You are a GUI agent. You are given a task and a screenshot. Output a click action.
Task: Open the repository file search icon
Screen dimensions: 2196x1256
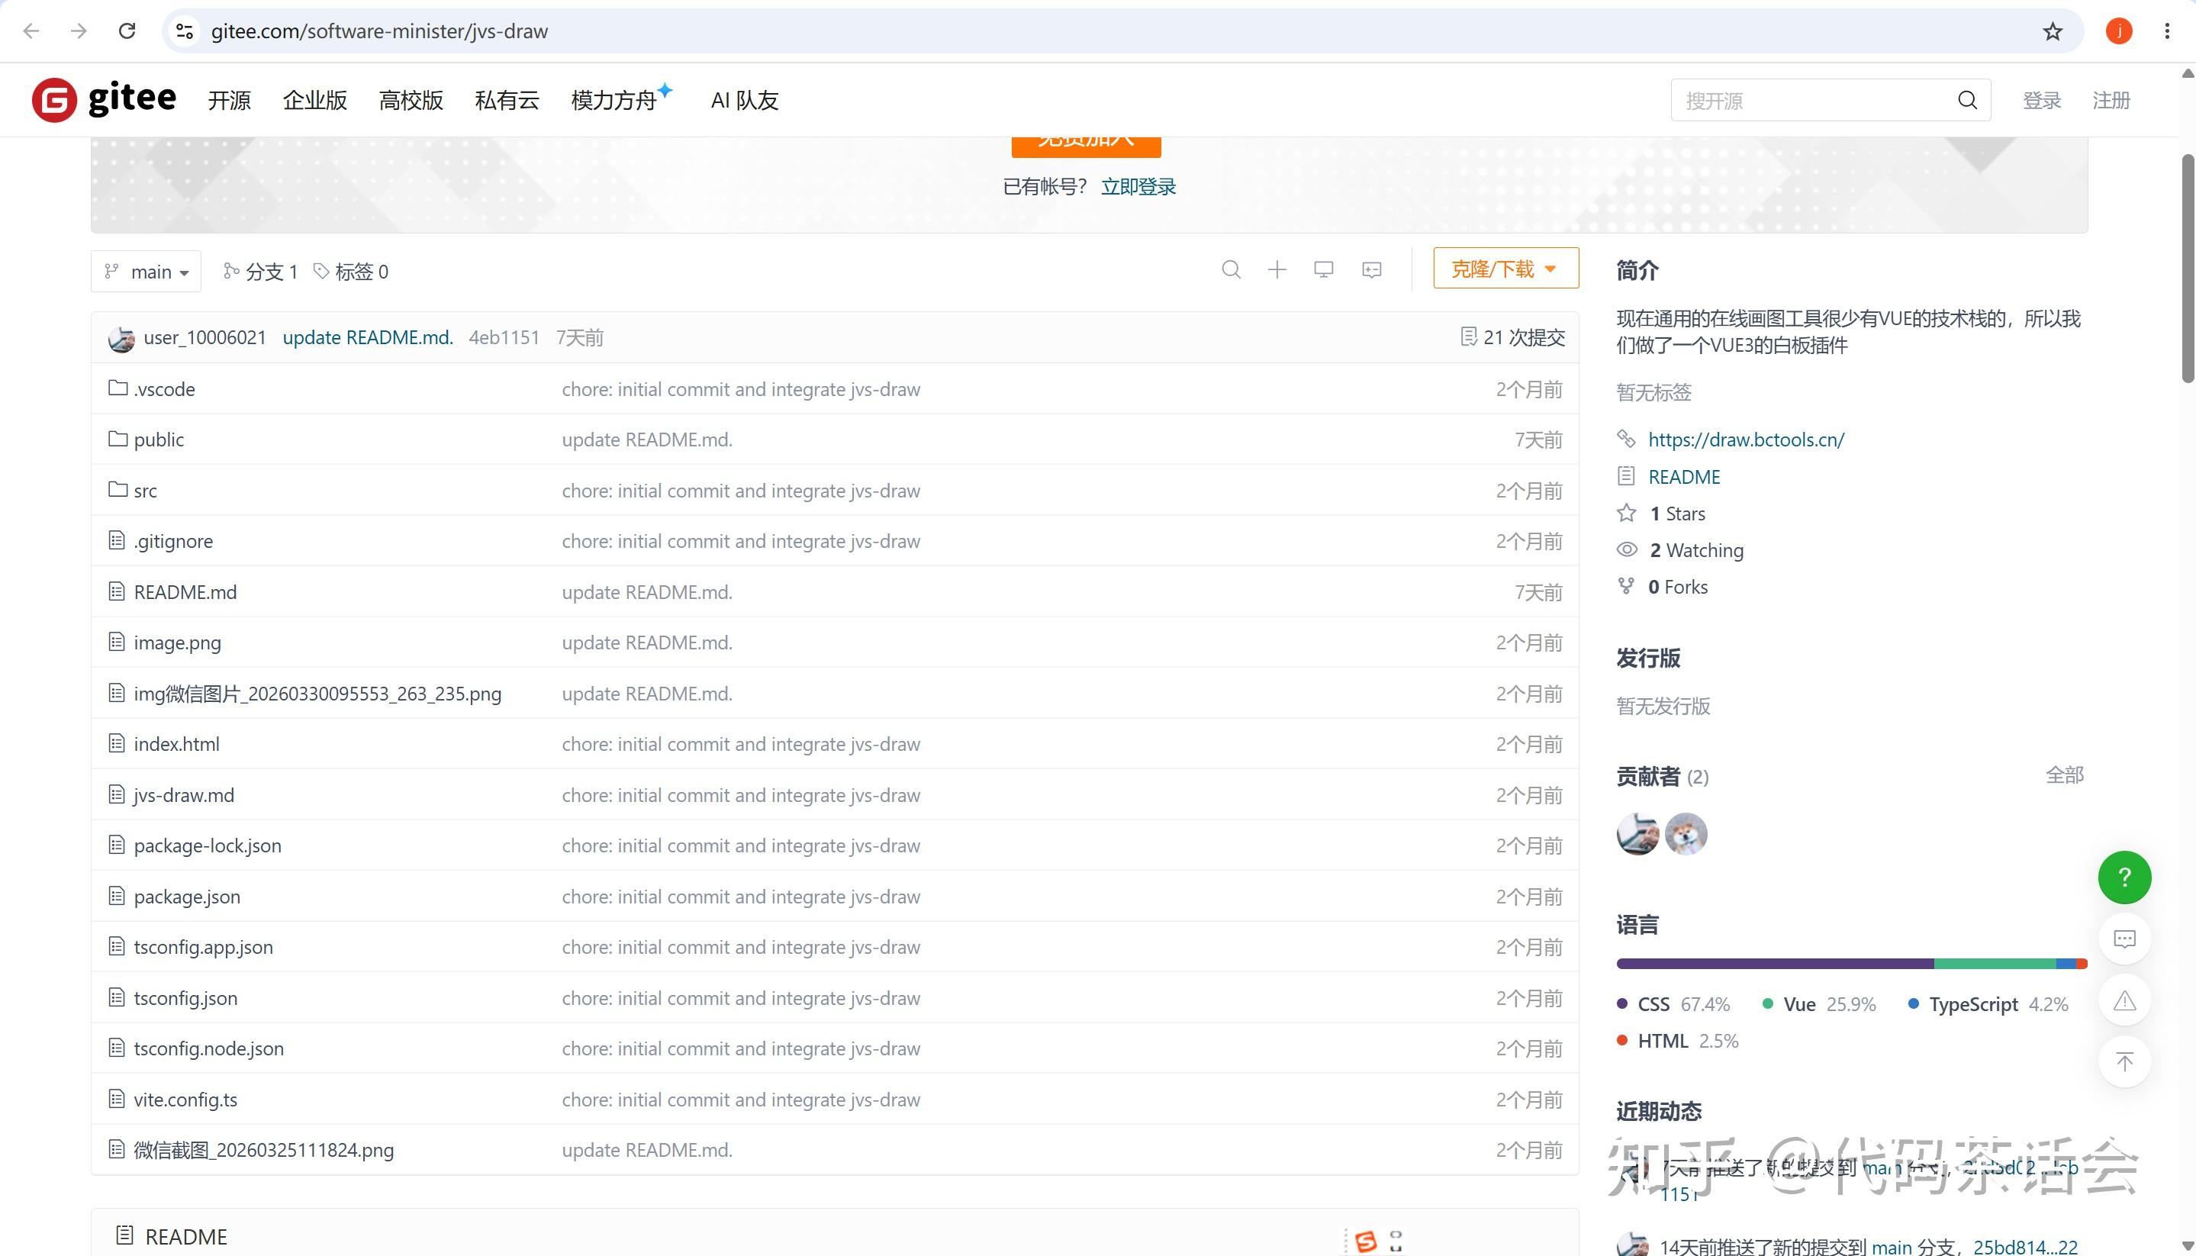[x=1231, y=270]
